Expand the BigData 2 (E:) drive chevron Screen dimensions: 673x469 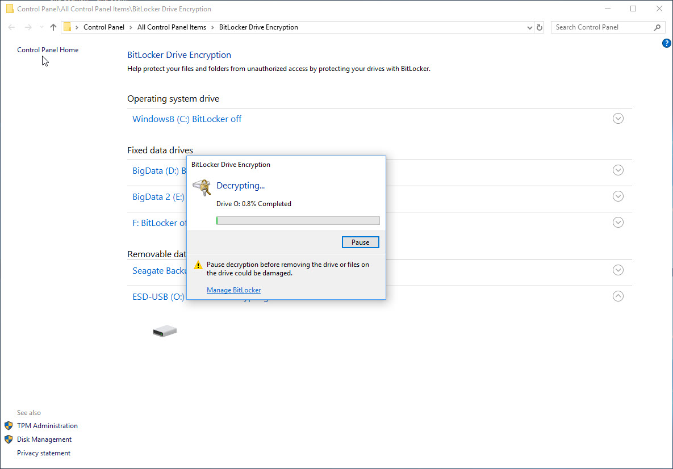(x=618, y=196)
